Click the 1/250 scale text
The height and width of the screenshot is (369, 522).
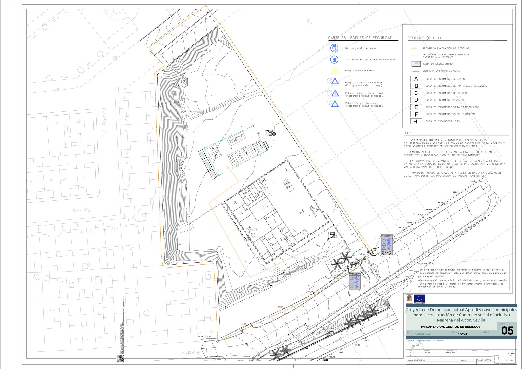[462, 334]
